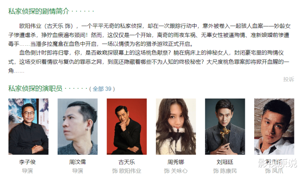This screenshot has height=174, width=302.
Task: Open 刘冠廷 name link
Action: [x=225, y=162]
